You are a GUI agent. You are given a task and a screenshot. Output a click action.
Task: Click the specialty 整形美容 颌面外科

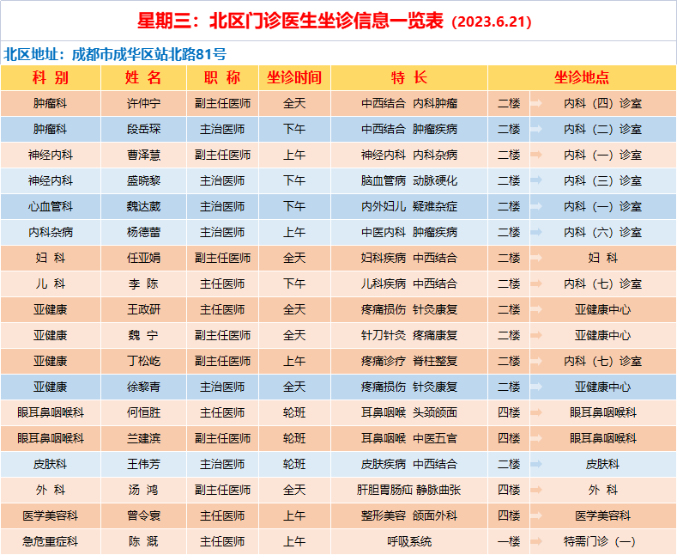pos(409,515)
